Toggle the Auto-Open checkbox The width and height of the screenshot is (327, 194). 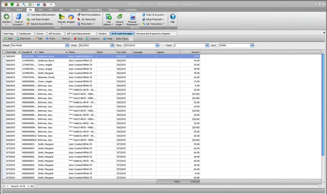coord(131,39)
